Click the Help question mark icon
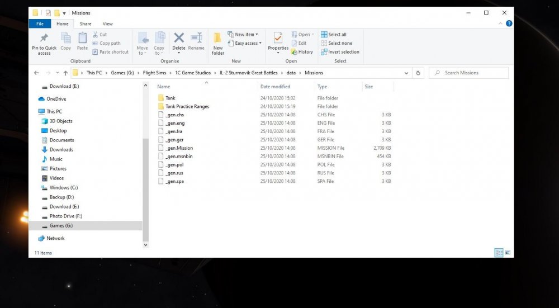The image size is (559, 308). point(509,23)
